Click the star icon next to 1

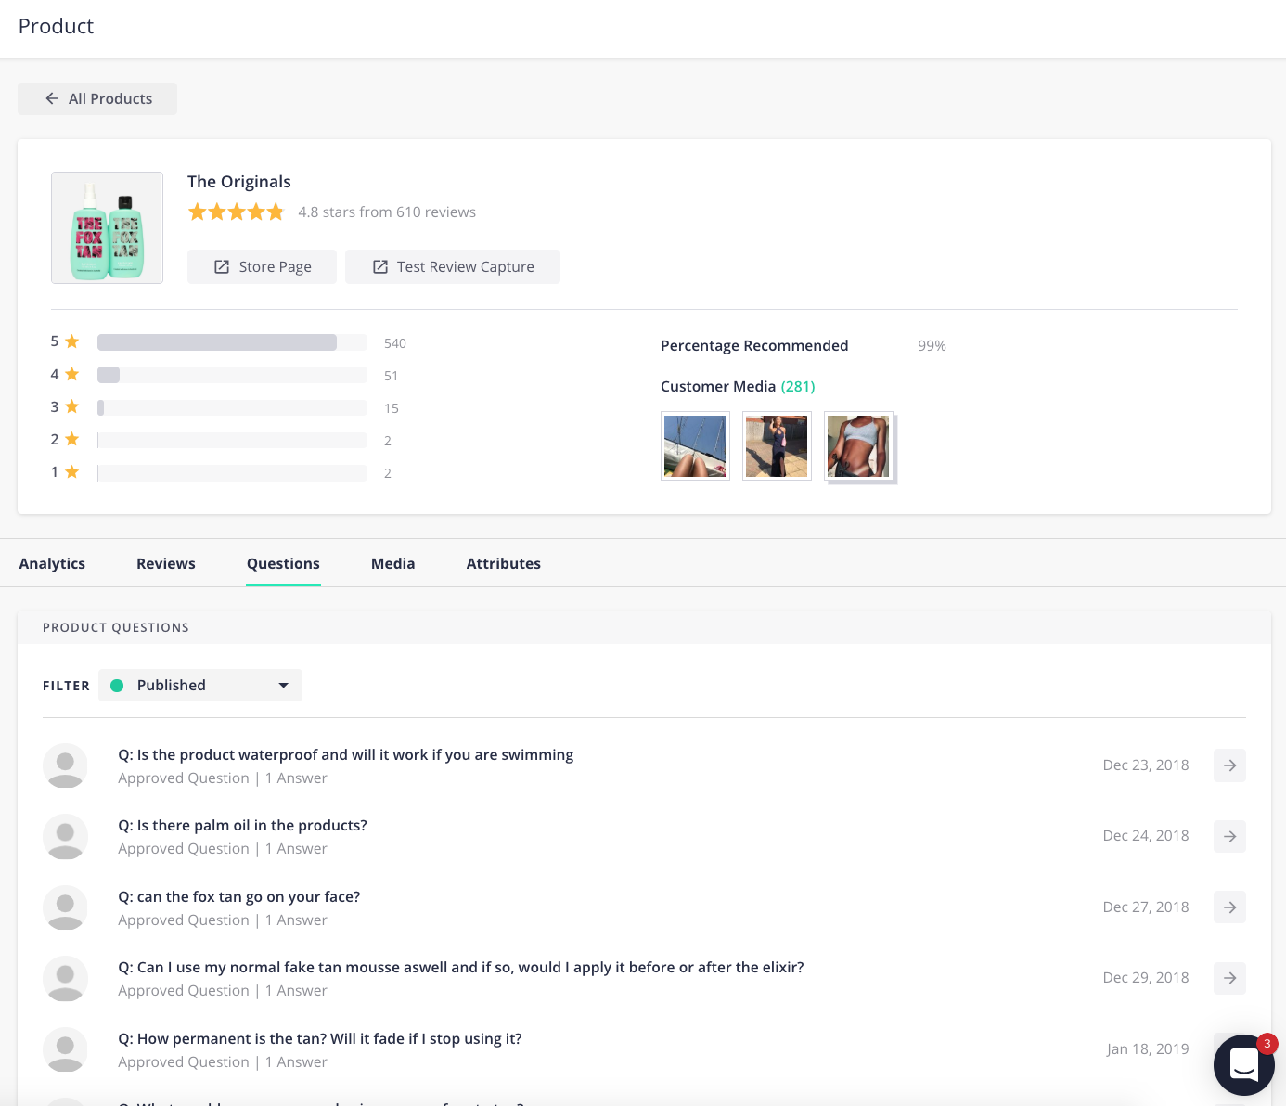coord(71,471)
